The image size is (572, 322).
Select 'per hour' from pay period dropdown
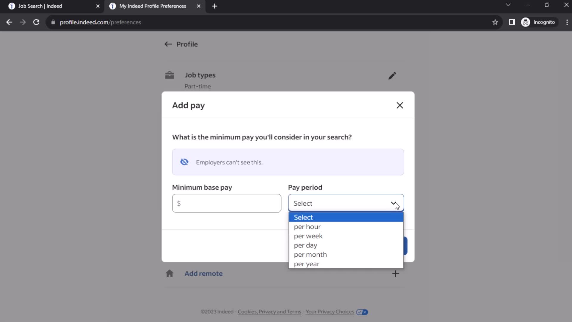pyautogui.click(x=308, y=227)
